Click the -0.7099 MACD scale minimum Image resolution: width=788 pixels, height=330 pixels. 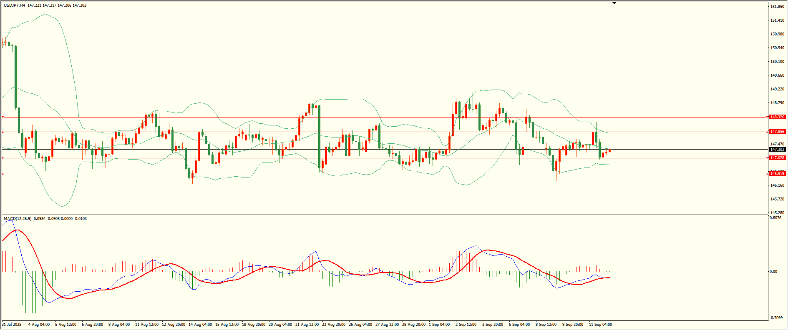click(776, 318)
